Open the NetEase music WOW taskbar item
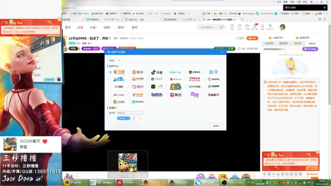Screen dimensions: 331x186 (127, 183)
